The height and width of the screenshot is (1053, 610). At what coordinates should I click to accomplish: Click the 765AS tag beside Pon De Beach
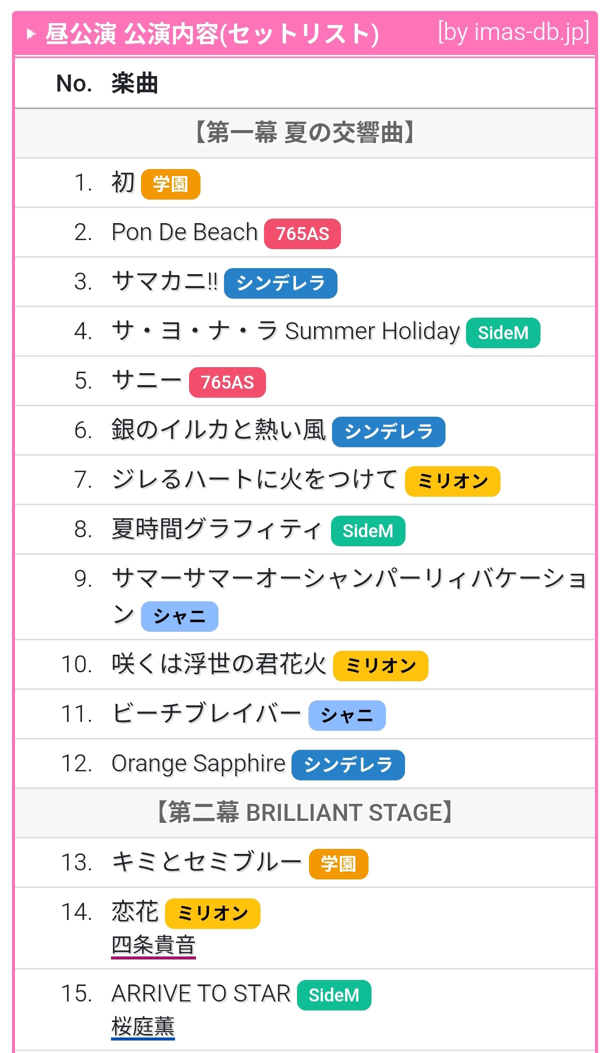pyautogui.click(x=302, y=234)
